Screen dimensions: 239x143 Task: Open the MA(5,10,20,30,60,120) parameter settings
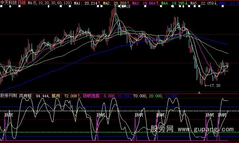point(50,2)
